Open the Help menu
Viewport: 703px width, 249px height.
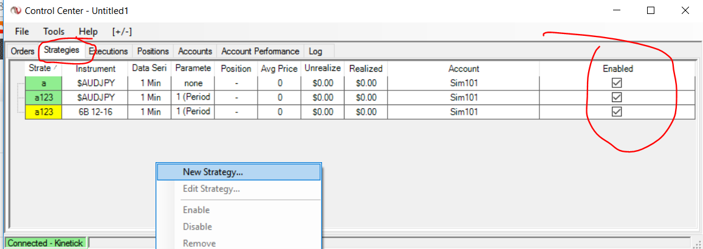(x=88, y=32)
